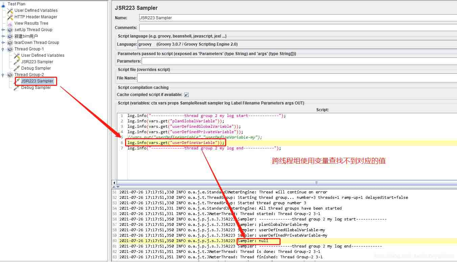The image size is (457, 262).
Task: Open the script Language combo box
Action: point(297,44)
